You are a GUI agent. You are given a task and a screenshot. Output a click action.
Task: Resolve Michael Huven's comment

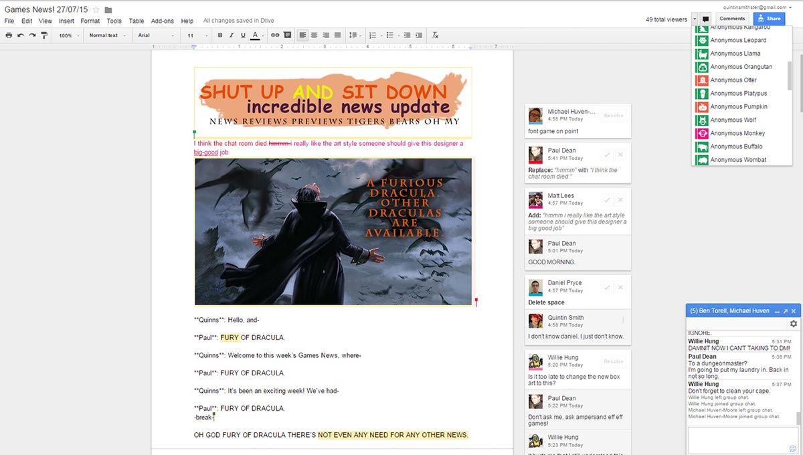614,116
